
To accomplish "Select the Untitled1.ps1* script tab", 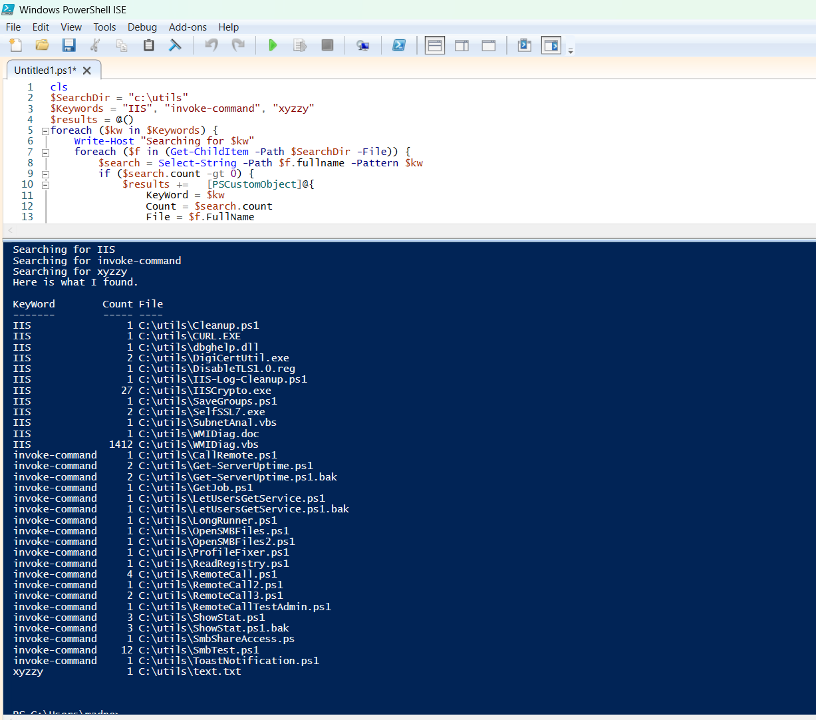I will [45, 71].
